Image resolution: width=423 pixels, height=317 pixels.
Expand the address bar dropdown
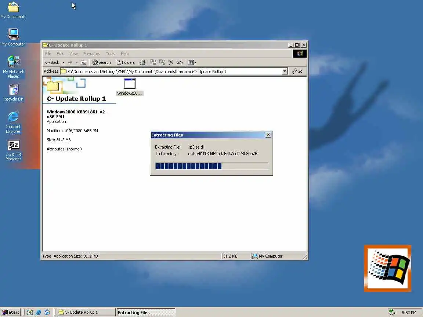coord(285,72)
